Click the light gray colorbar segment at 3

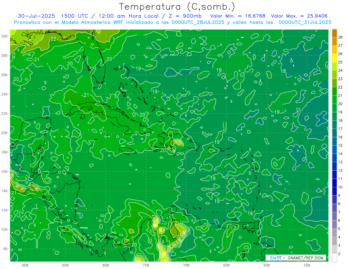[x=334, y=250]
